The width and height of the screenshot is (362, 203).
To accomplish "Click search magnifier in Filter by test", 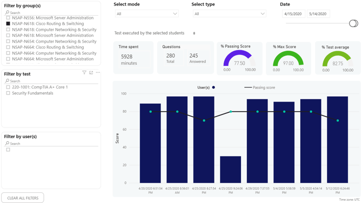I will 7,81.
